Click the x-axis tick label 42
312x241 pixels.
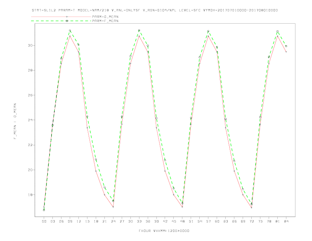tap(165, 221)
